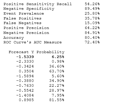Click the Forecast Y column header
The image size is (135, 106).
(x=21, y=52)
